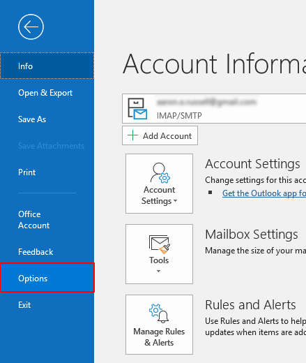The height and width of the screenshot is (363, 306).
Task: Open the Open & Export page
Action: 47,93
